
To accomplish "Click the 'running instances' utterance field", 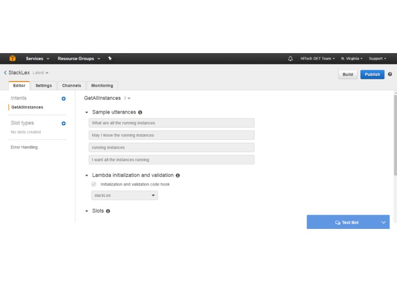I will click(171, 147).
